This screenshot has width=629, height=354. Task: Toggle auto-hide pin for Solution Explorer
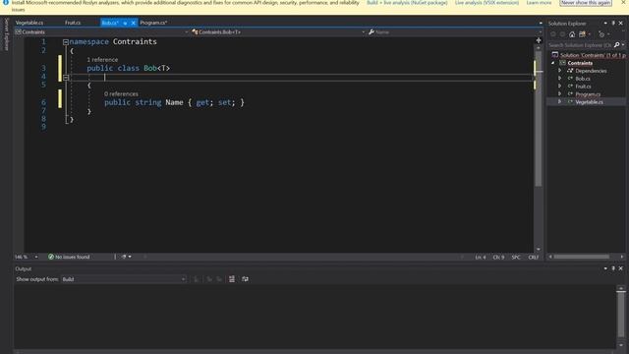click(x=613, y=24)
